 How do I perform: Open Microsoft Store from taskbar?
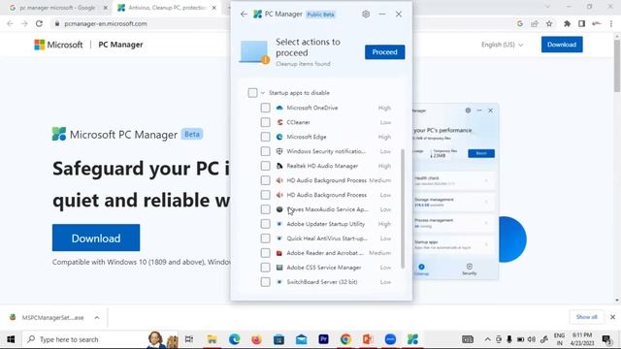tap(278, 339)
